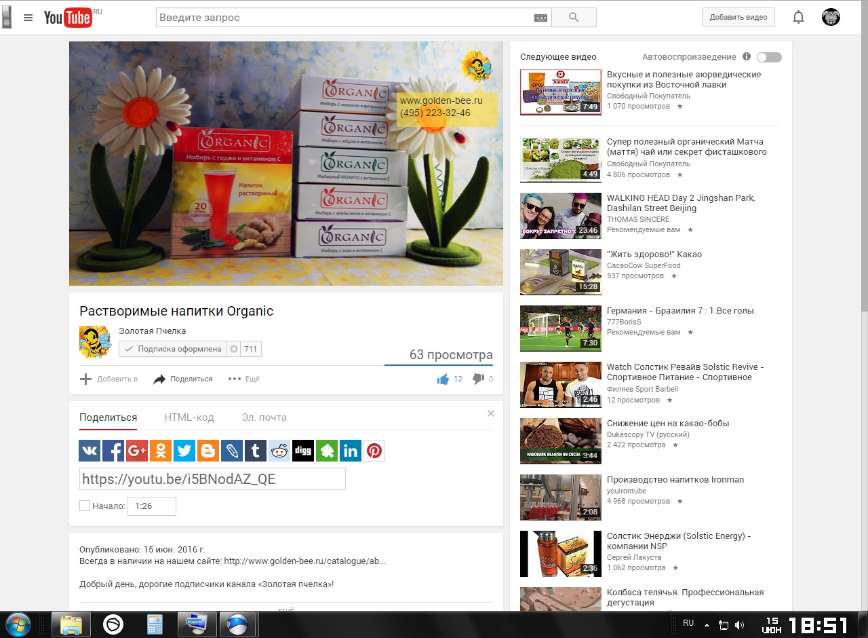
Task: Open the YouTube hamburger guide menu
Action: (x=28, y=18)
